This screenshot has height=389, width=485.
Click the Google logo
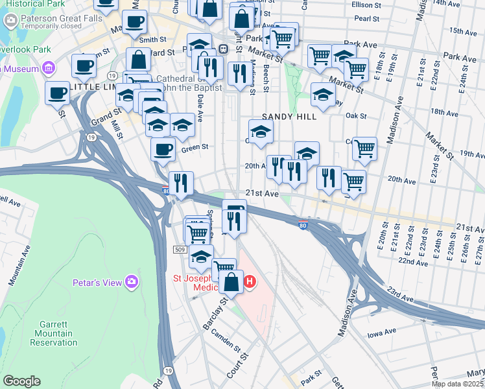21,381
